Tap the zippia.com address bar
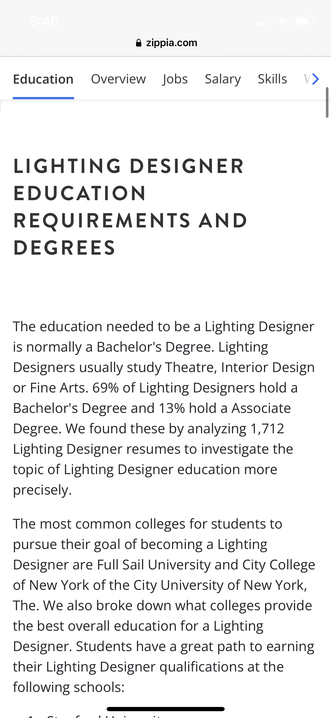This screenshot has height=718, width=331. click(x=166, y=43)
